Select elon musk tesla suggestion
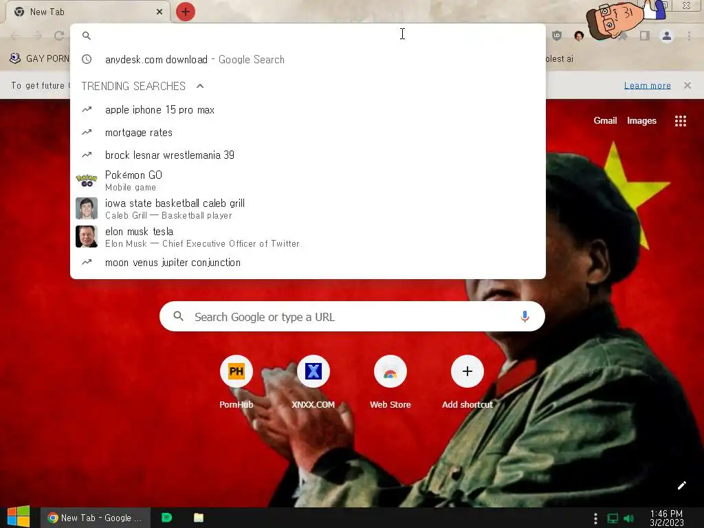The width and height of the screenshot is (704, 528). click(x=308, y=237)
